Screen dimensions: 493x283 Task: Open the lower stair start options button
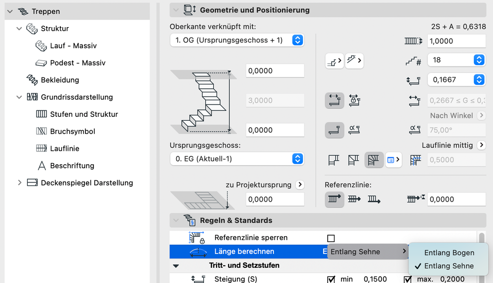[334, 62]
